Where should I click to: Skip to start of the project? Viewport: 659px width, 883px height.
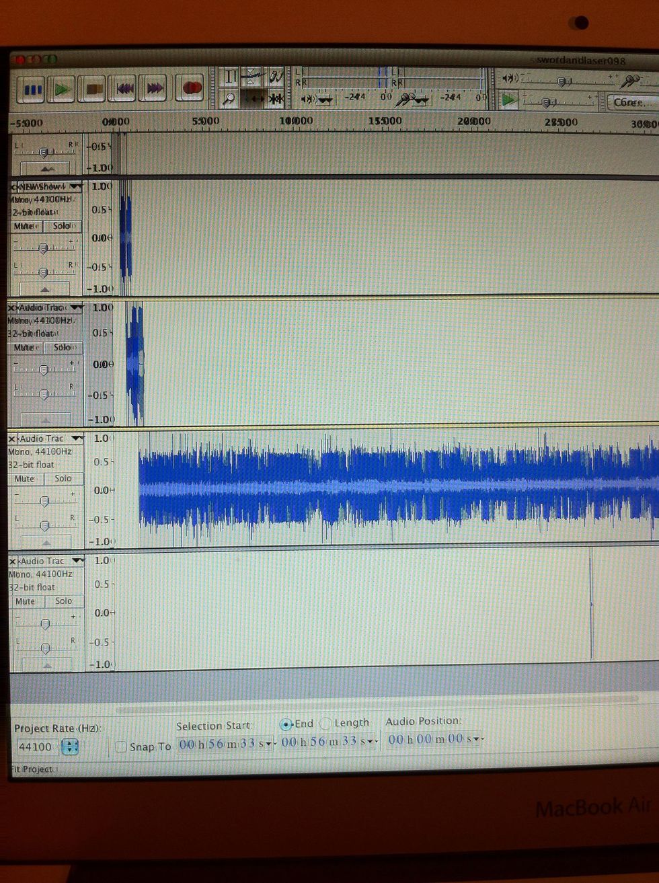point(124,89)
